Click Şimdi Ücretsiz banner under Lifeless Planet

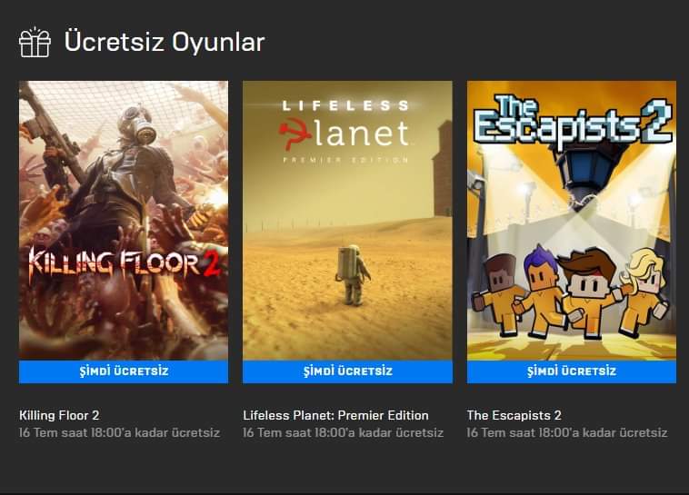point(347,371)
